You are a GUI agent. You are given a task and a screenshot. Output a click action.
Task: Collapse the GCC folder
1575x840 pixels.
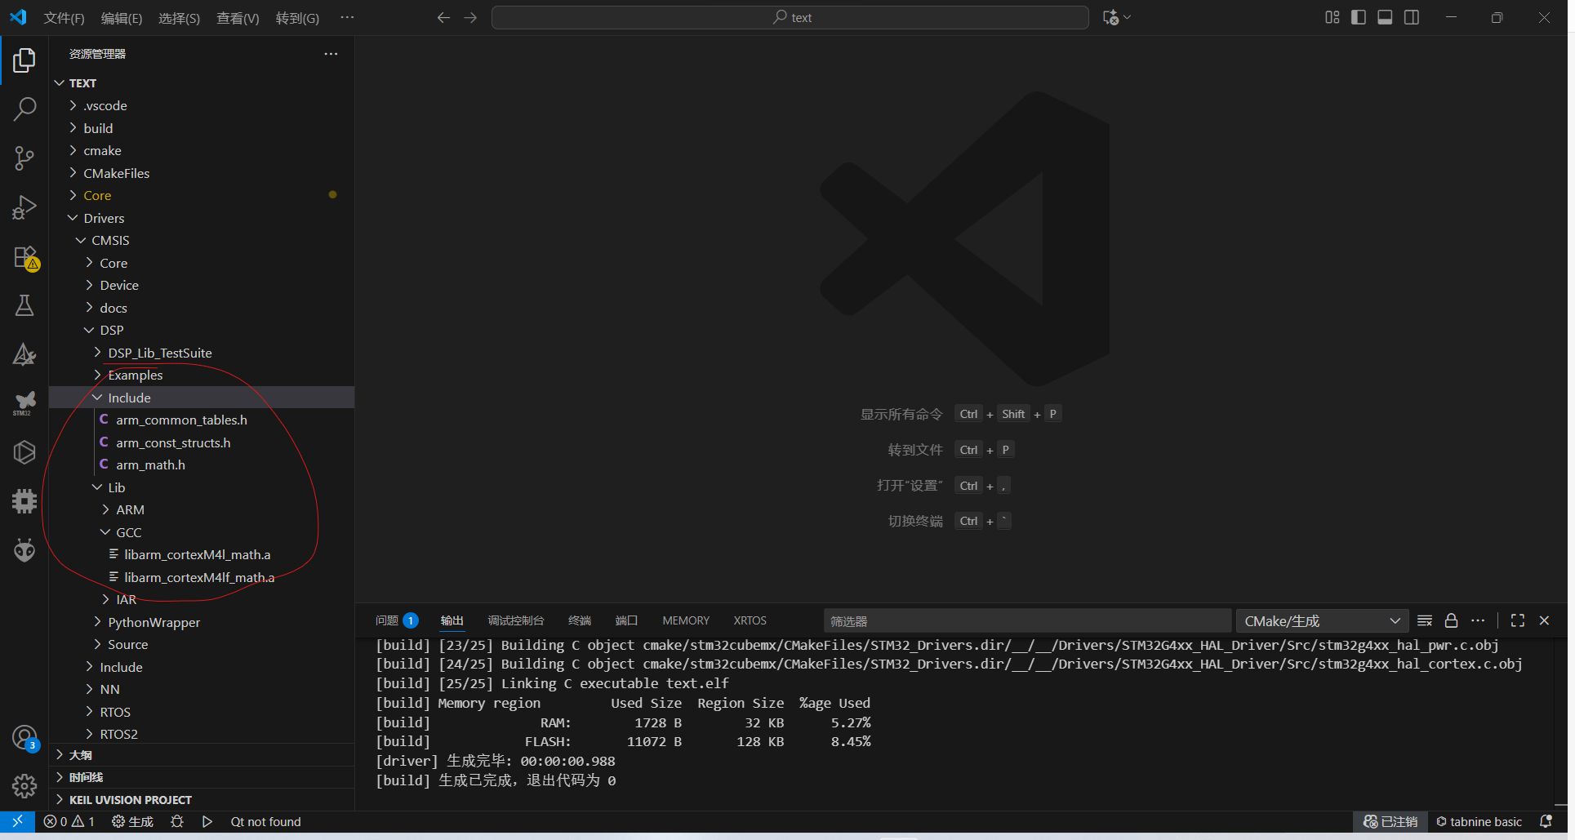(x=128, y=532)
